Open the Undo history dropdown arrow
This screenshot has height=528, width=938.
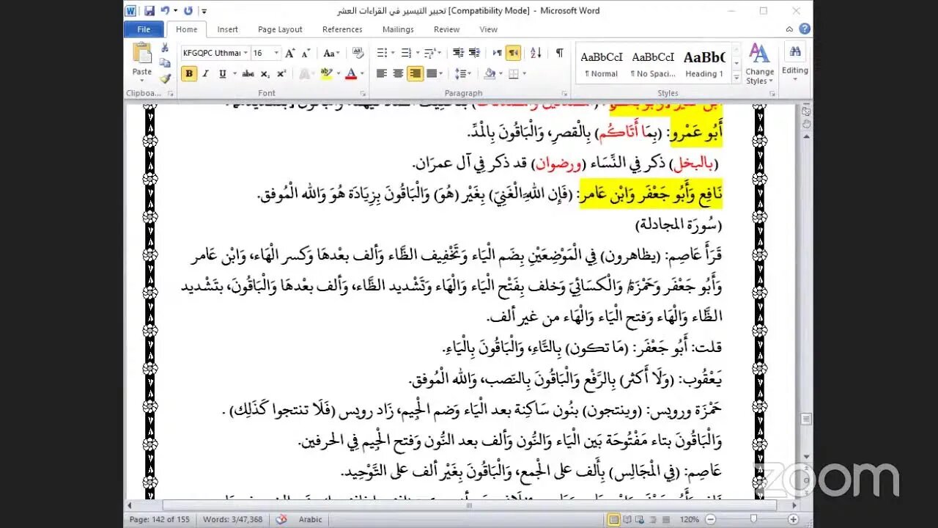pyautogui.click(x=176, y=11)
